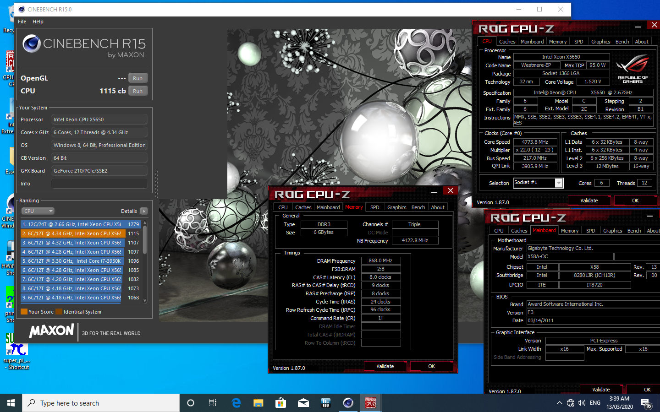Open Bench tab in top CPU-Z window
This screenshot has width=660, height=412.
coord(622,42)
